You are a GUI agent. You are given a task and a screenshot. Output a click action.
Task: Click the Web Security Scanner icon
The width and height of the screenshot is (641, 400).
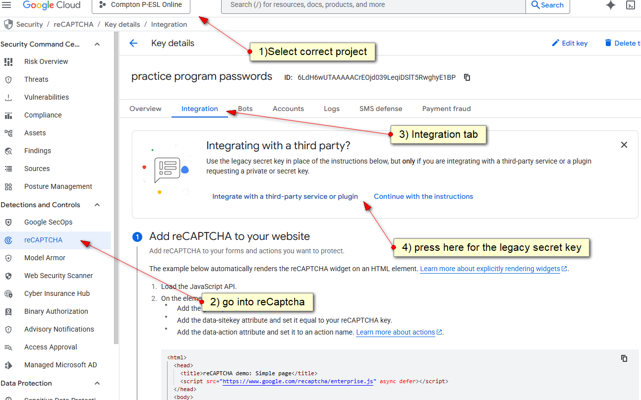(x=8, y=276)
